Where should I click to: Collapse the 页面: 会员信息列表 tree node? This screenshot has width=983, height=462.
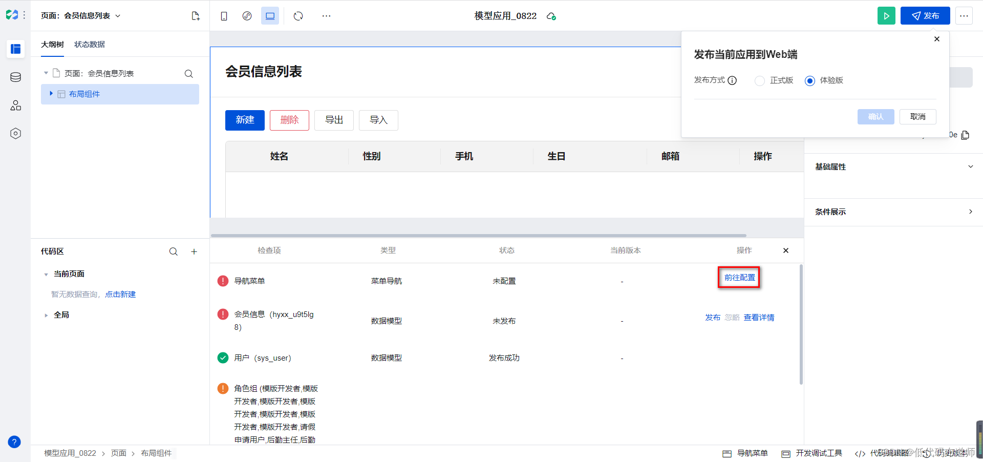46,73
